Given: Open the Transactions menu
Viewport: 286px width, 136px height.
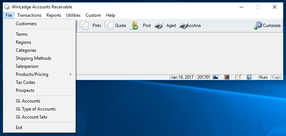Looking at the screenshot, I should (29, 15).
